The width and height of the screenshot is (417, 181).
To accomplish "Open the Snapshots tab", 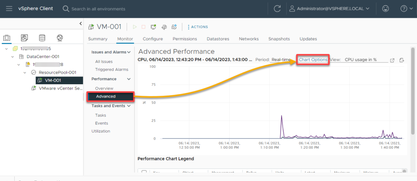I will coord(279,39).
